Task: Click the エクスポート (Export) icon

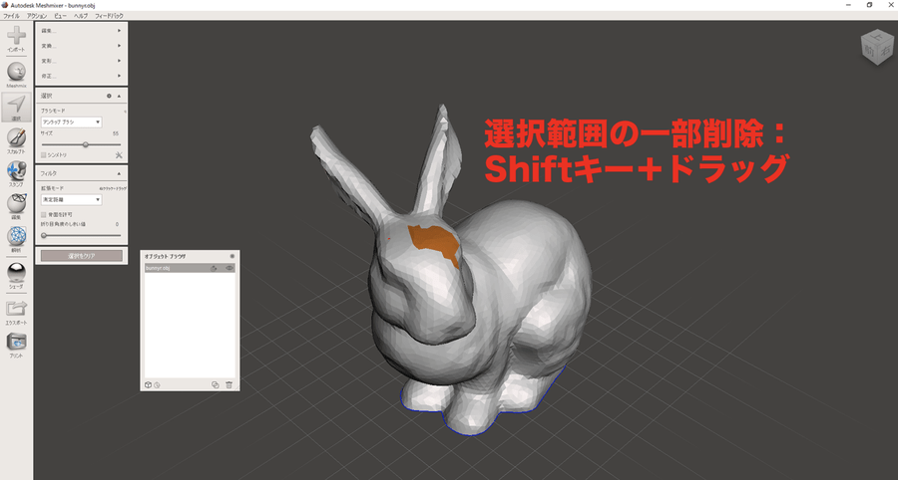Action: (16, 309)
